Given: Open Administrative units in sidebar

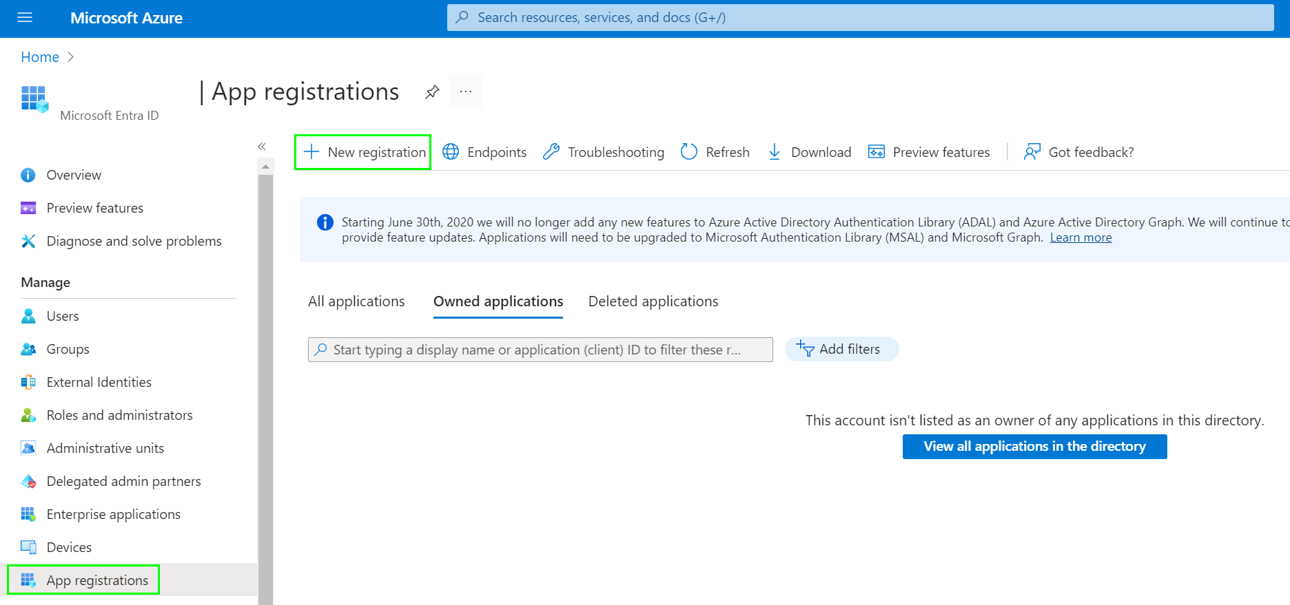Looking at the screenshot, I should pos(105,449).
